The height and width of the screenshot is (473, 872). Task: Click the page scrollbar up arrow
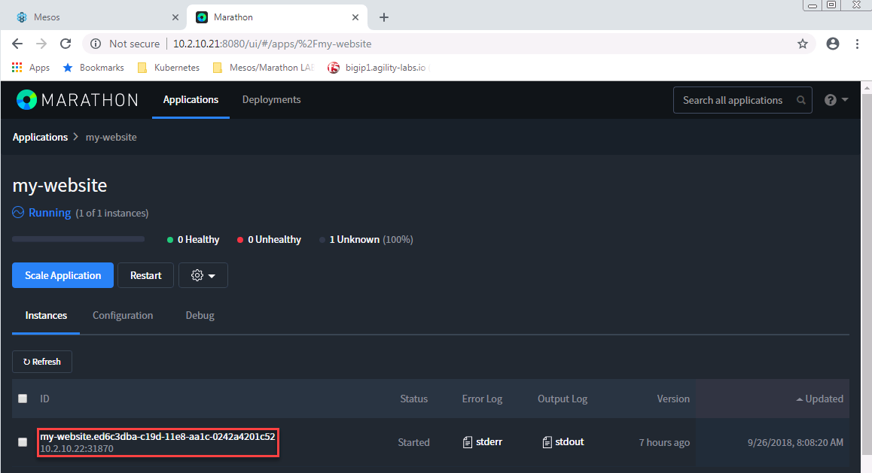pos(867,88)
